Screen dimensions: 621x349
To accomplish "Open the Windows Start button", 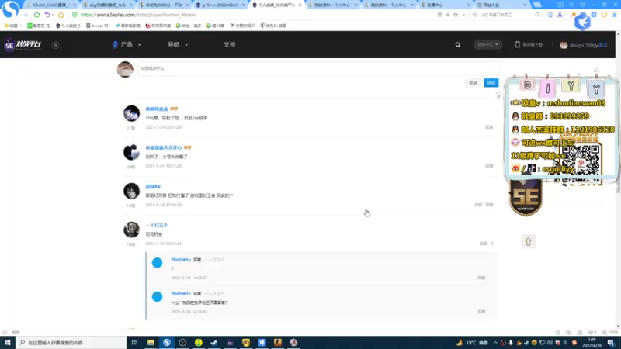I will click(8, 342).
